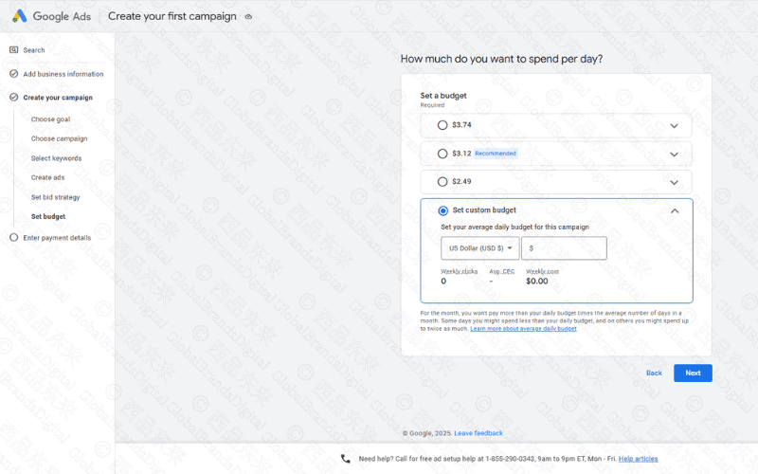Expand the $3.74 budget details chevron
This screenshot has height=474, width=758.
click(x=674, y=125)
